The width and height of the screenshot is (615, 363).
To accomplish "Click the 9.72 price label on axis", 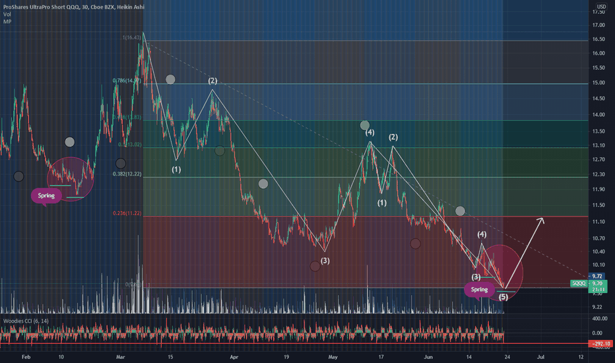I will (x=597, y=277).
